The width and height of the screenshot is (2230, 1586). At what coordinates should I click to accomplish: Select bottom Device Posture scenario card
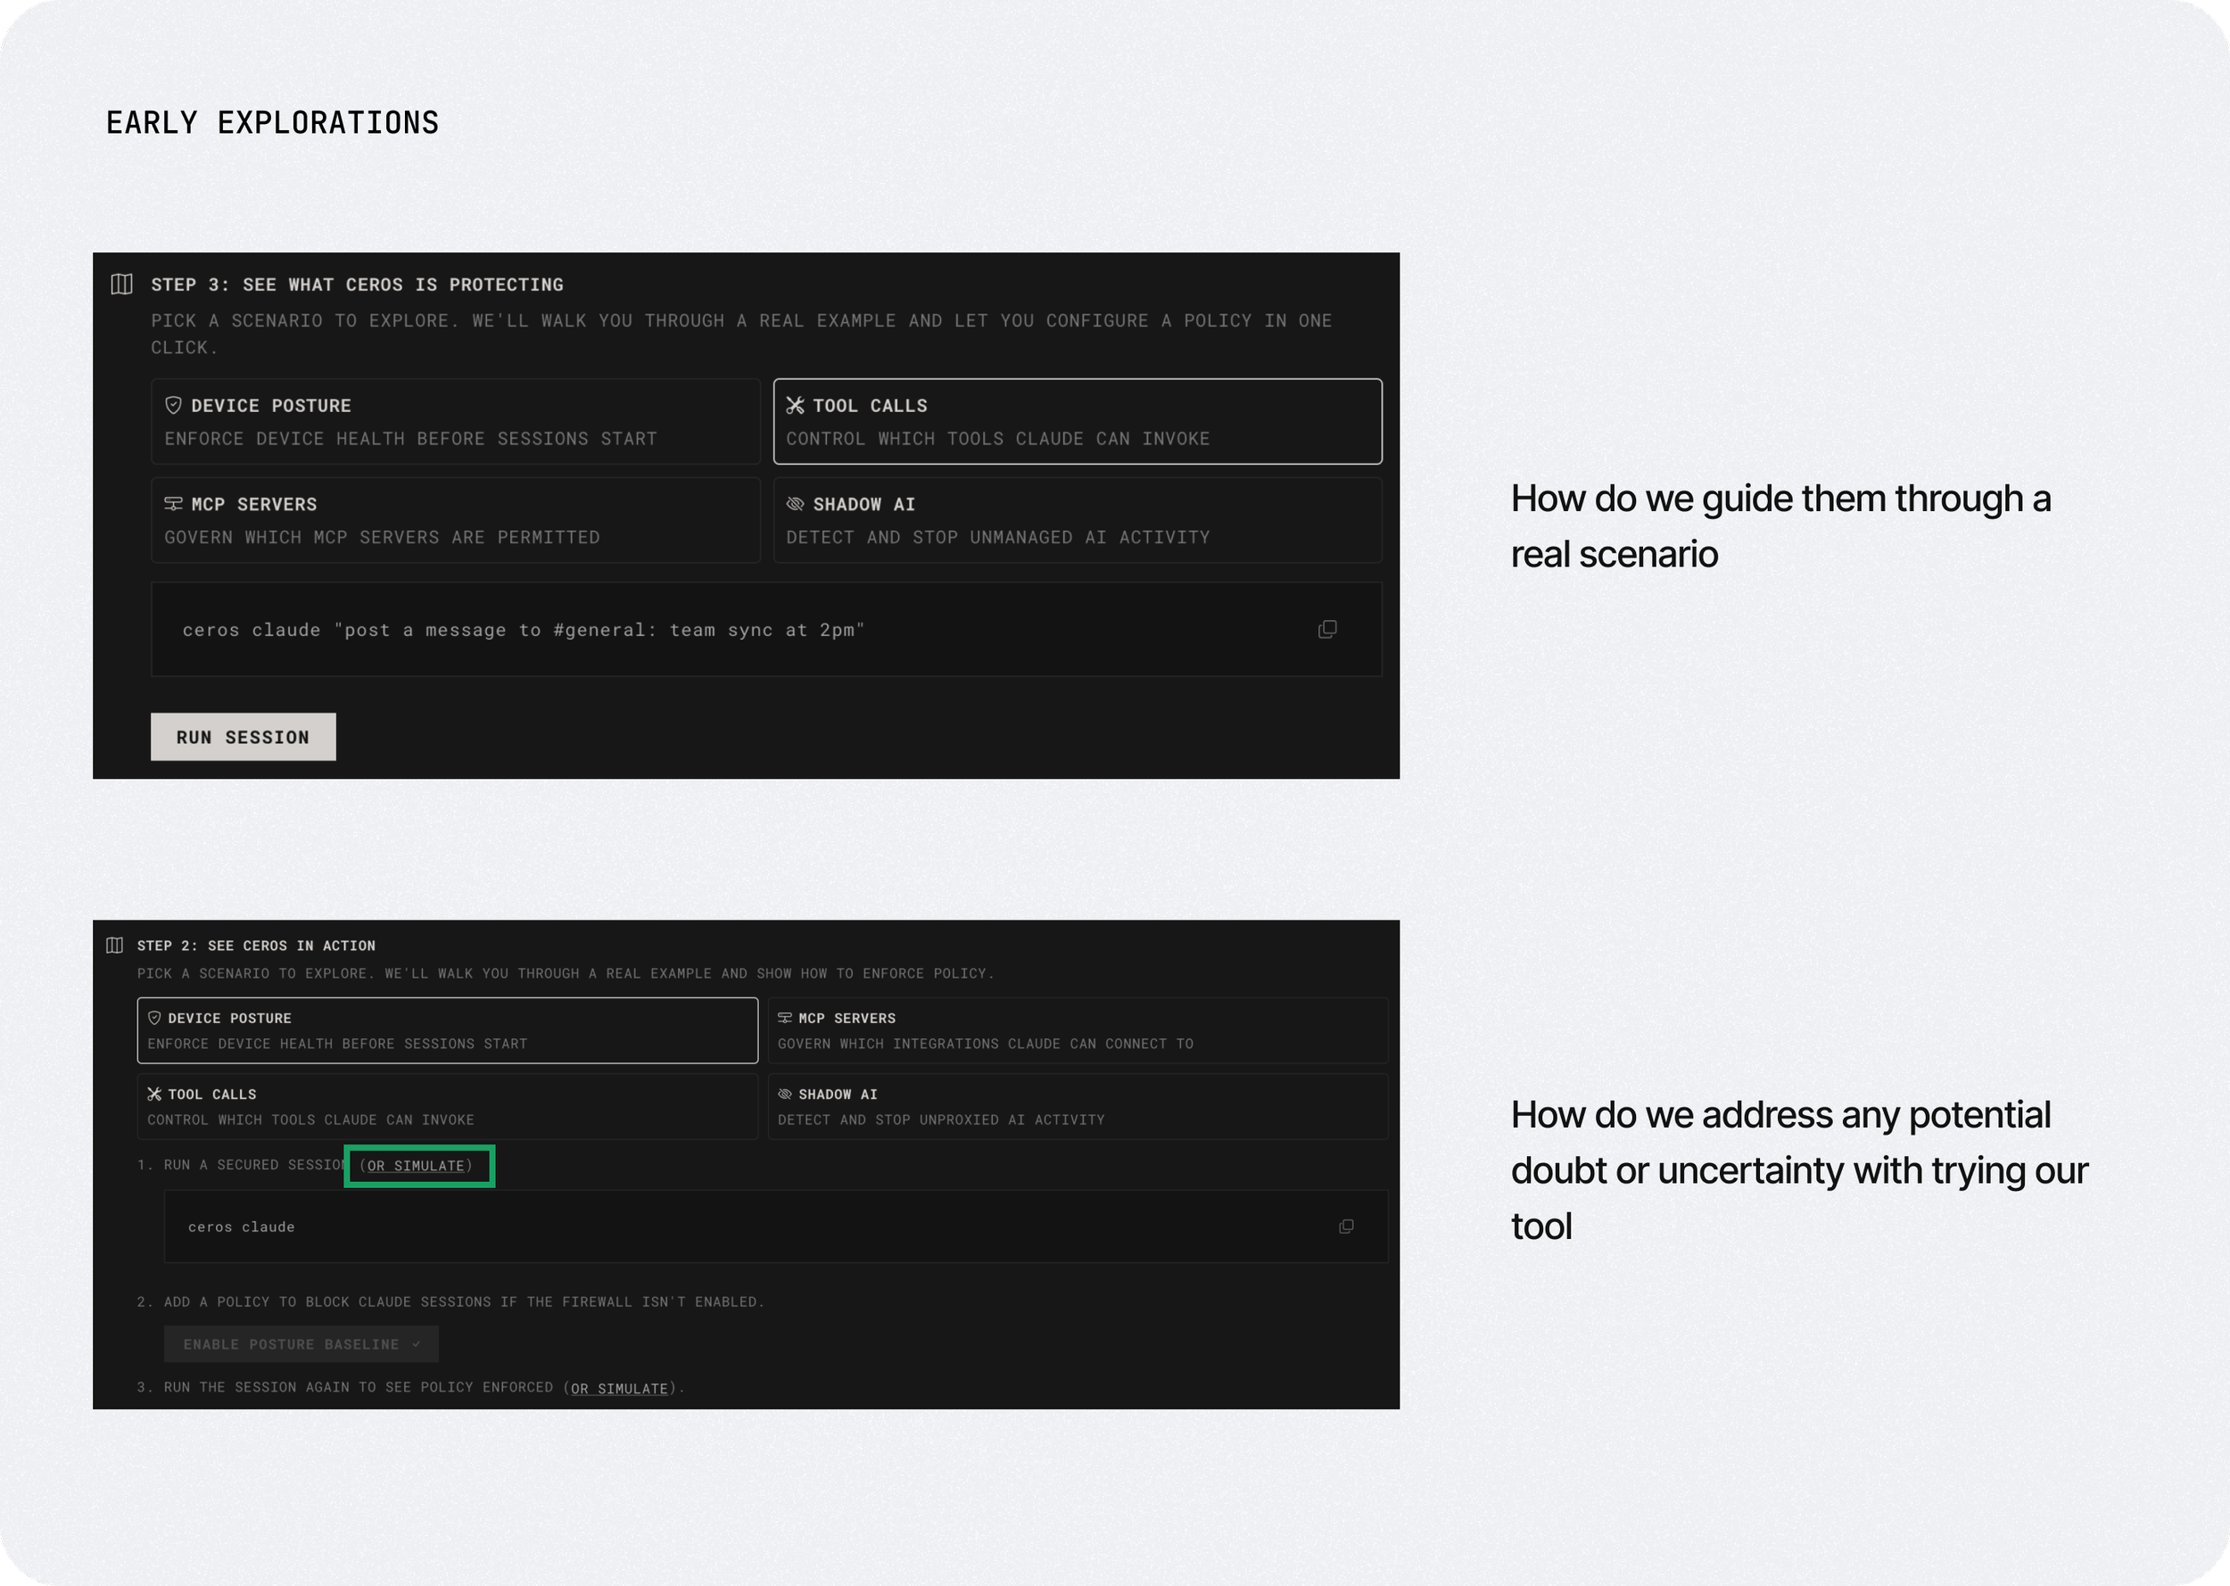pos(447,1030)
